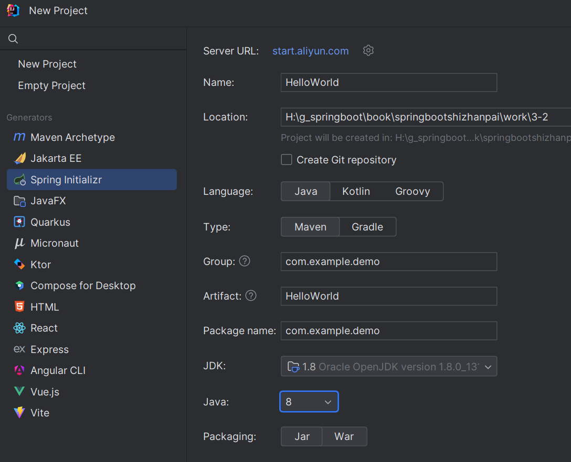Click the Group input field
The width and height of the screenshot is (571, 462).
[388, 261]
